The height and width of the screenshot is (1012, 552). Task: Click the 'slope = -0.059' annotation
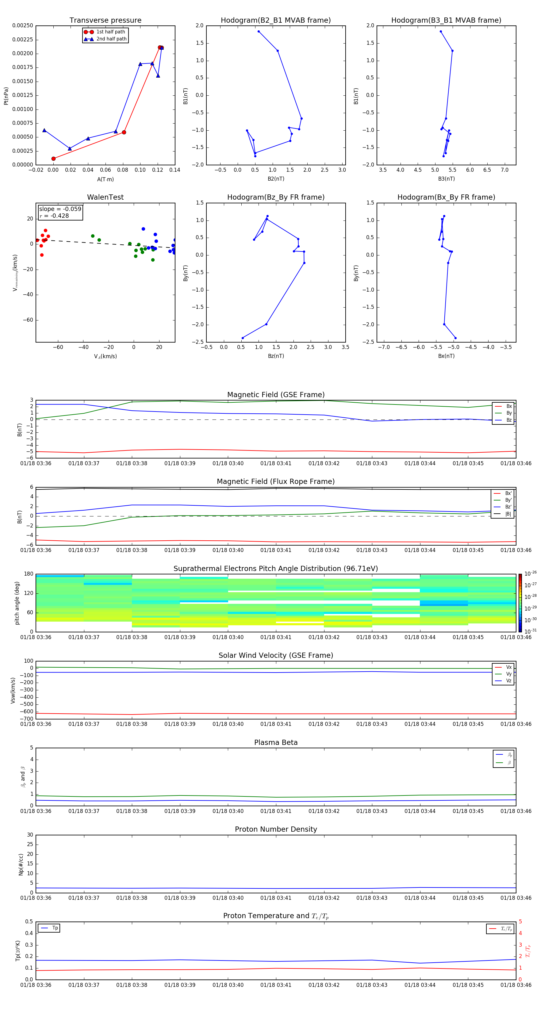click(x=60, y=209)
